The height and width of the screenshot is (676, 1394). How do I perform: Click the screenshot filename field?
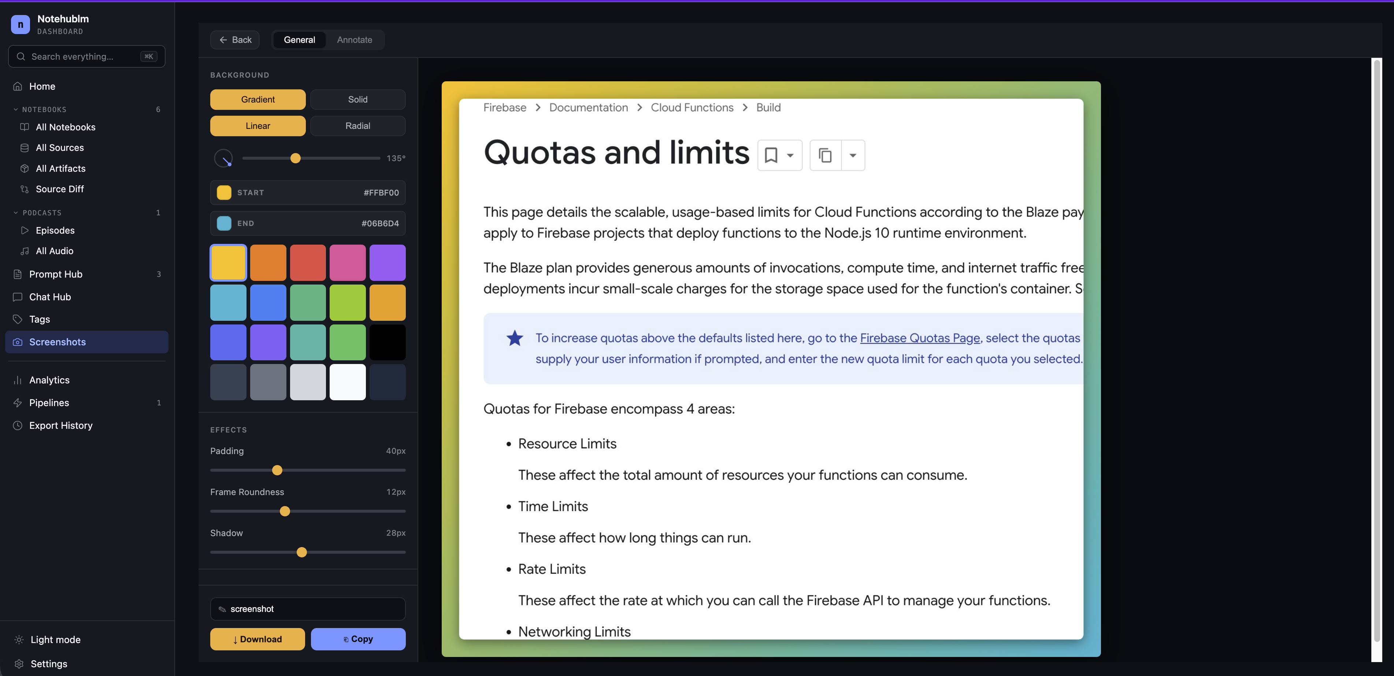click(308, 609)
